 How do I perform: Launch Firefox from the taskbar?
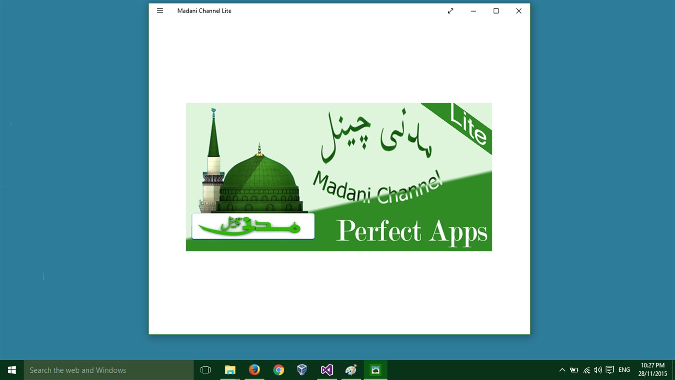[x=254, y=369]
